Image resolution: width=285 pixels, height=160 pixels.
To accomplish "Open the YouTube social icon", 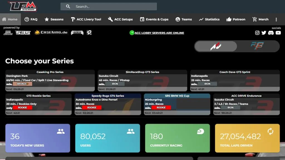I will tap(278, 33).
